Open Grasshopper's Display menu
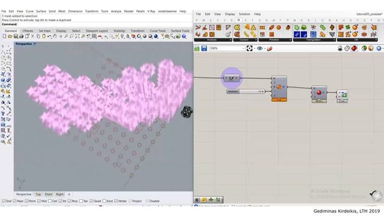The width and height of the screenshot is (384, 216). tap(230, 14)
